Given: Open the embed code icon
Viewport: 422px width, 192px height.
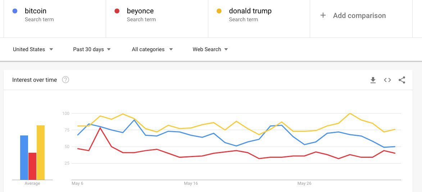Looking at the screenshot, I should tap(387, 80).
